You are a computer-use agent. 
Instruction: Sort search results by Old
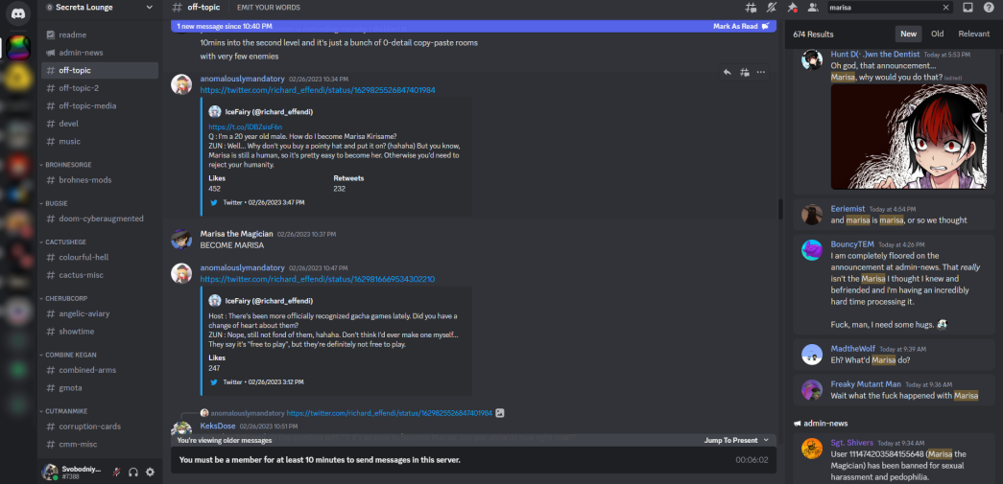pos(937,34)
